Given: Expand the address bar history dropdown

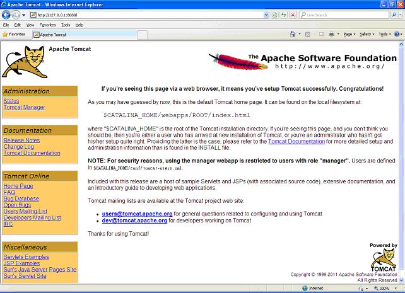Looking at the screenshot, I should tap(266, 15).
